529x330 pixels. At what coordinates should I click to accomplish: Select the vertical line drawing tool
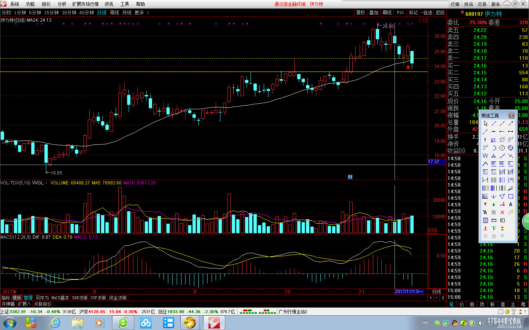(x=485, y=139)
